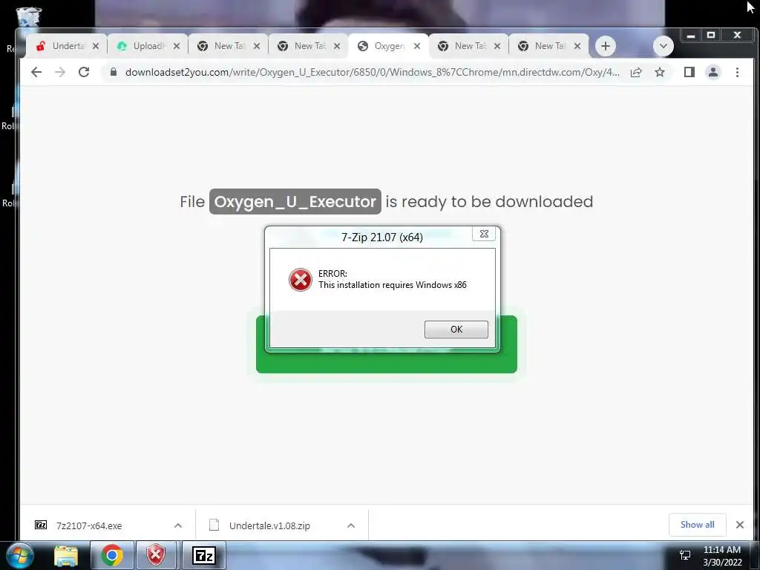Screen dimensions: 760x570
Task: Go back to the previous page
Action: pyautogui.click(x=36, y=72)
